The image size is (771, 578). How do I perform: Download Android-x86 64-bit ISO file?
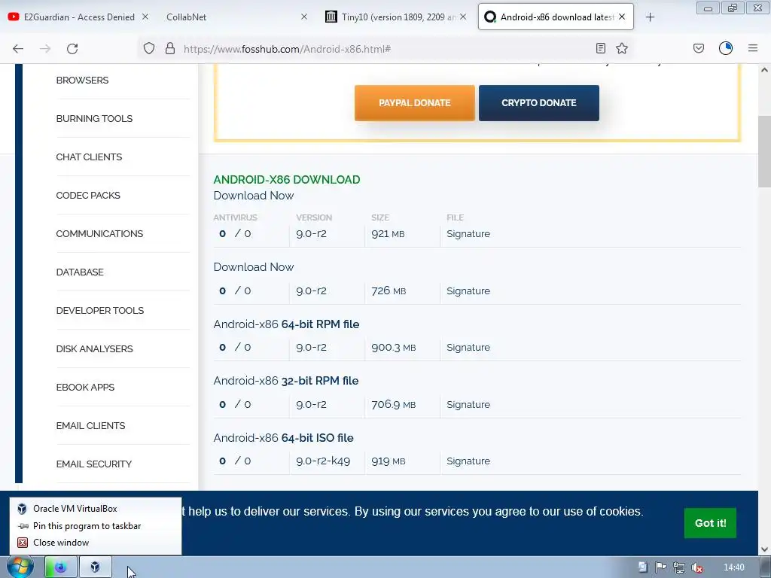point(283,438)
